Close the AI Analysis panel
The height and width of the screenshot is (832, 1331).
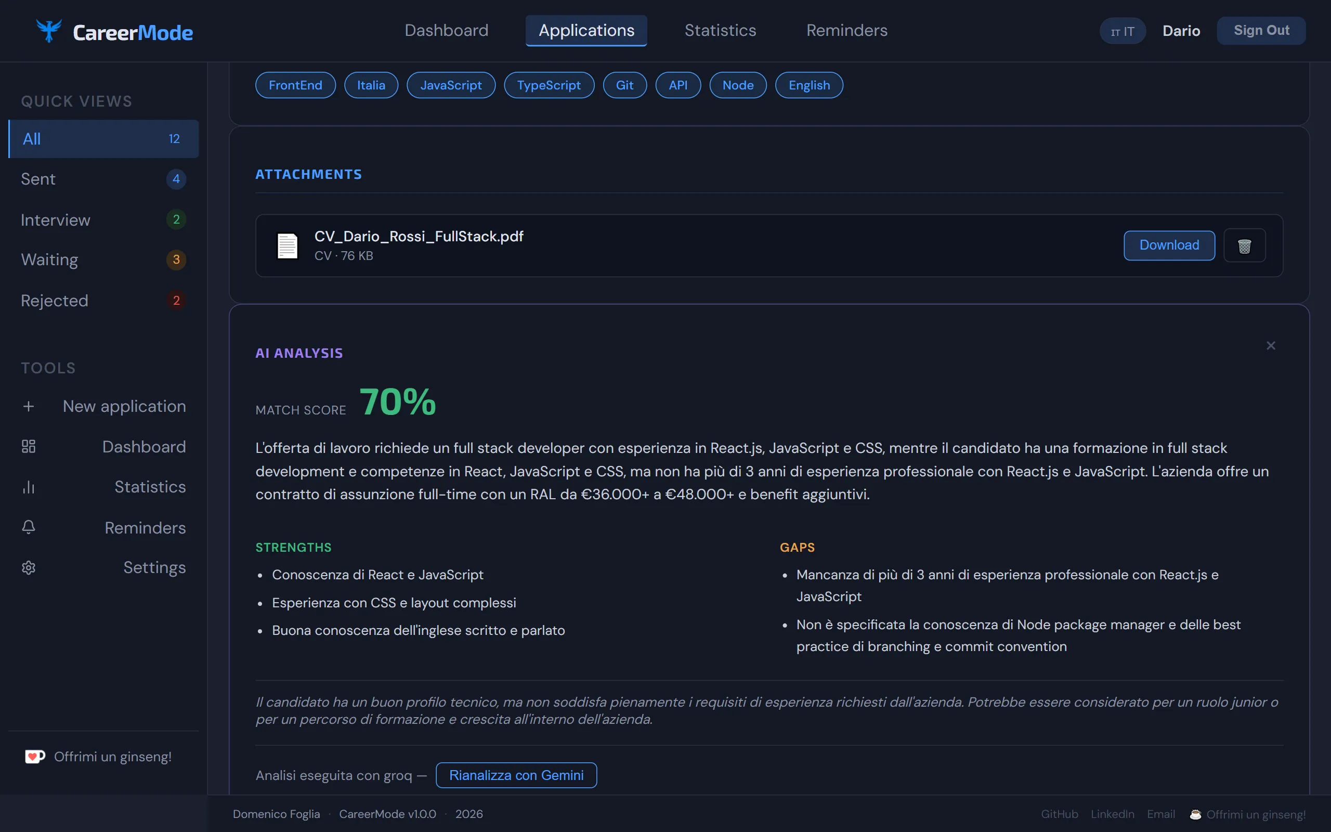(x=1271, y=346)
